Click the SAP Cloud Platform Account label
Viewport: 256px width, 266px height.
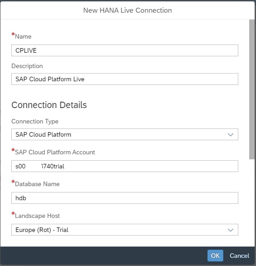(55, 152)
